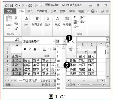Open clipboard dialog launcher

[x=20, y=34]
